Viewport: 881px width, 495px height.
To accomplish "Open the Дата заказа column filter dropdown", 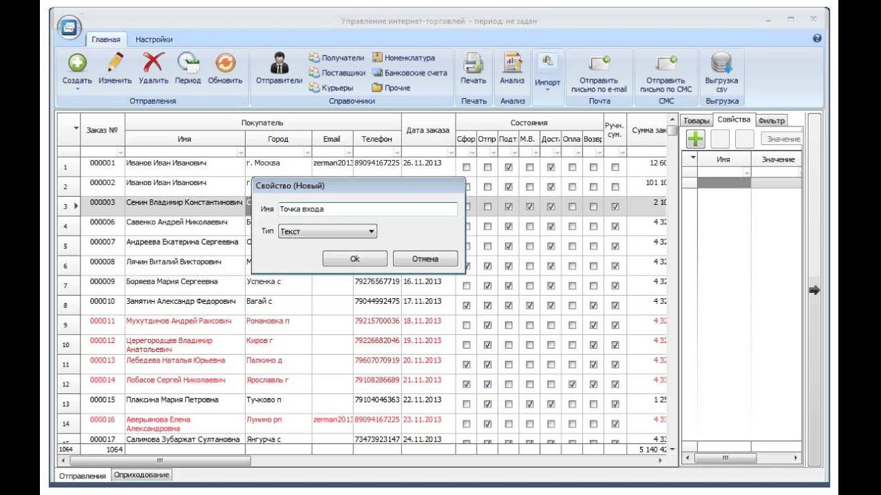I will click(x=452, y=151).
